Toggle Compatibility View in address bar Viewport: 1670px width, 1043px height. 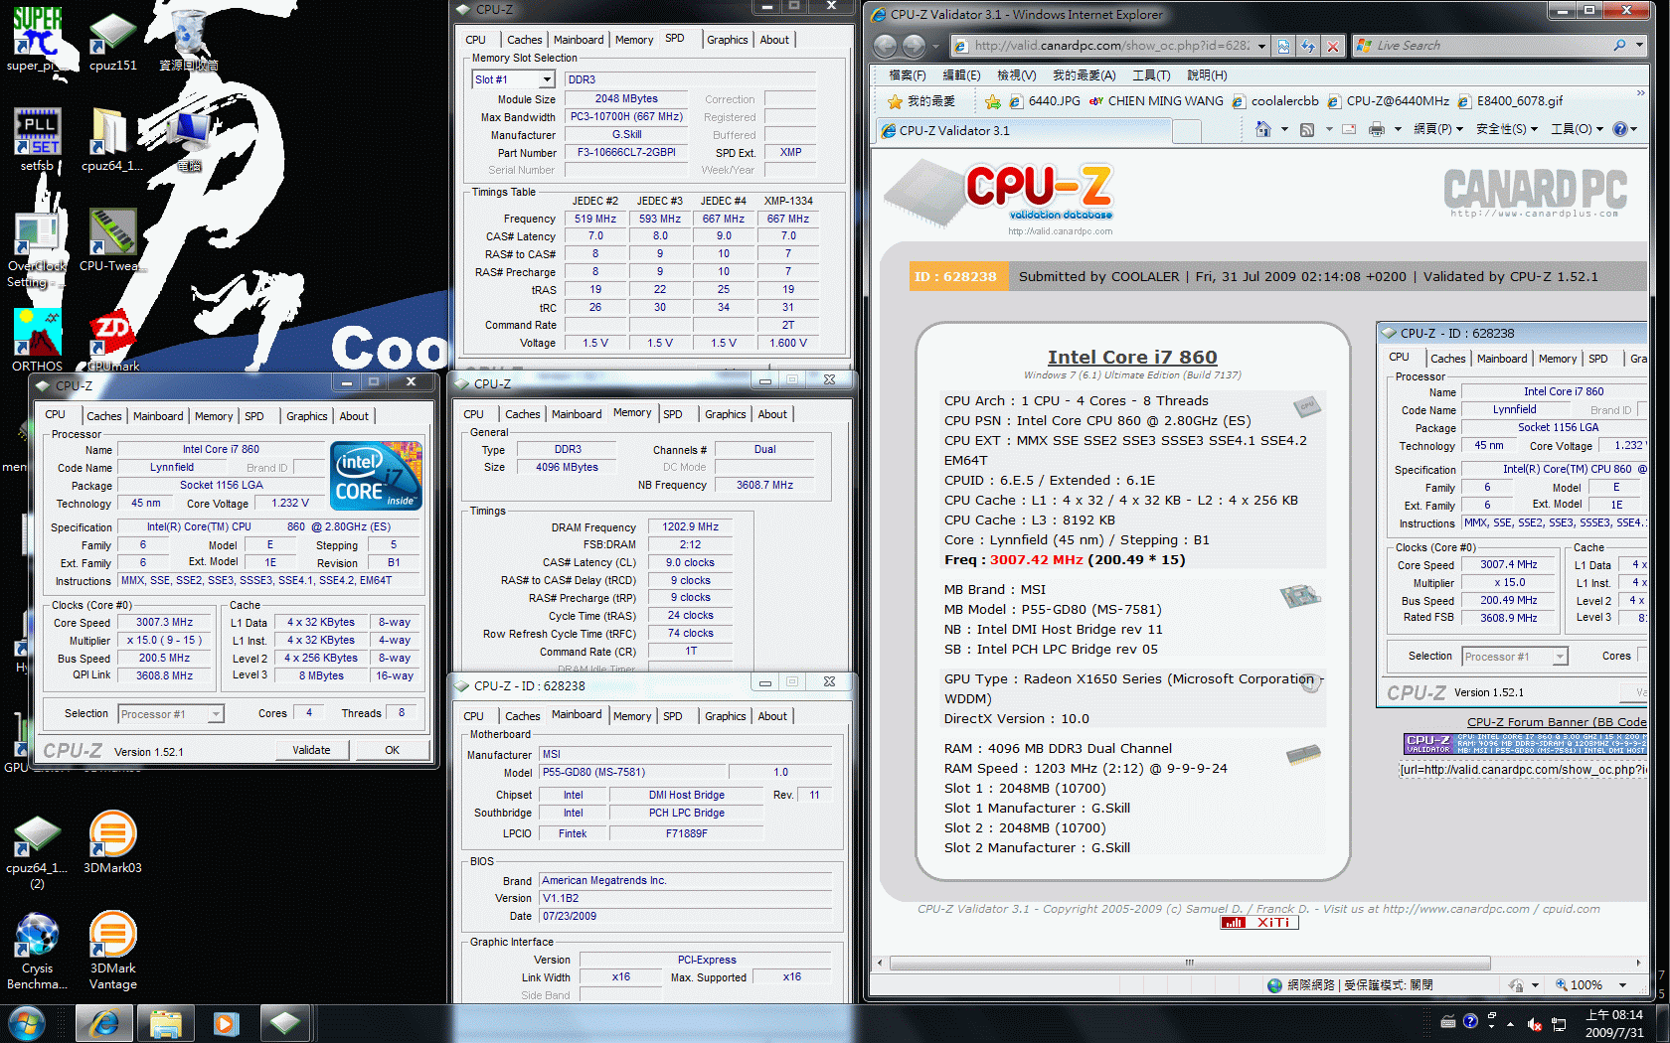pyautogui.click(x=1283, y=46)
